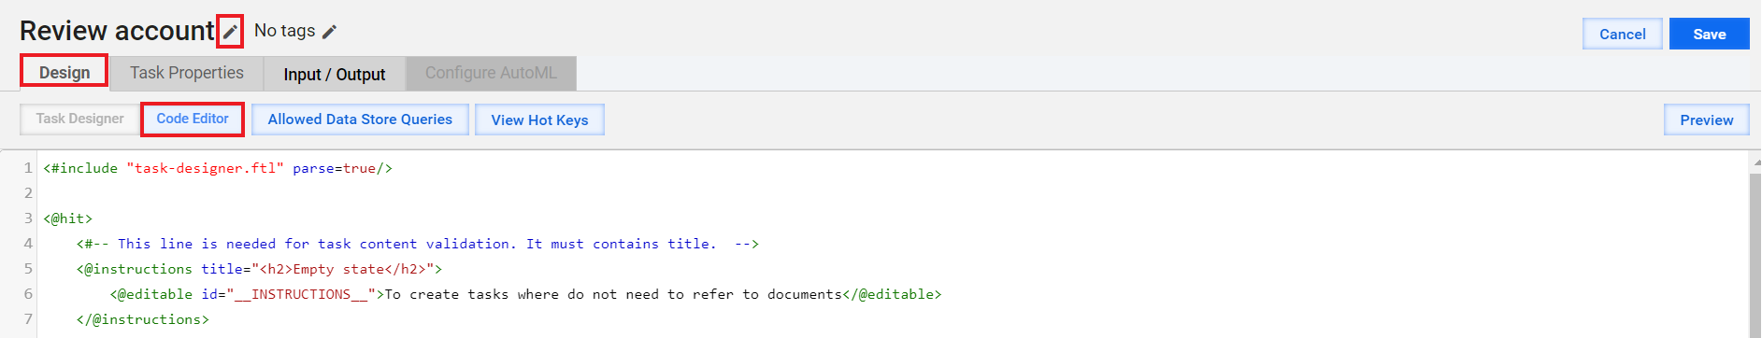
Task: Place cursor on the task-designer.ftl include line
Action: (x=218, y=168)
